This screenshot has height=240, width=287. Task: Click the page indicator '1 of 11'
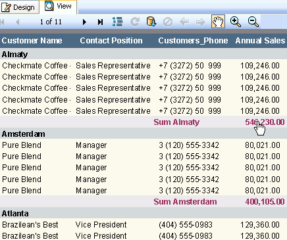coord(51,22)
